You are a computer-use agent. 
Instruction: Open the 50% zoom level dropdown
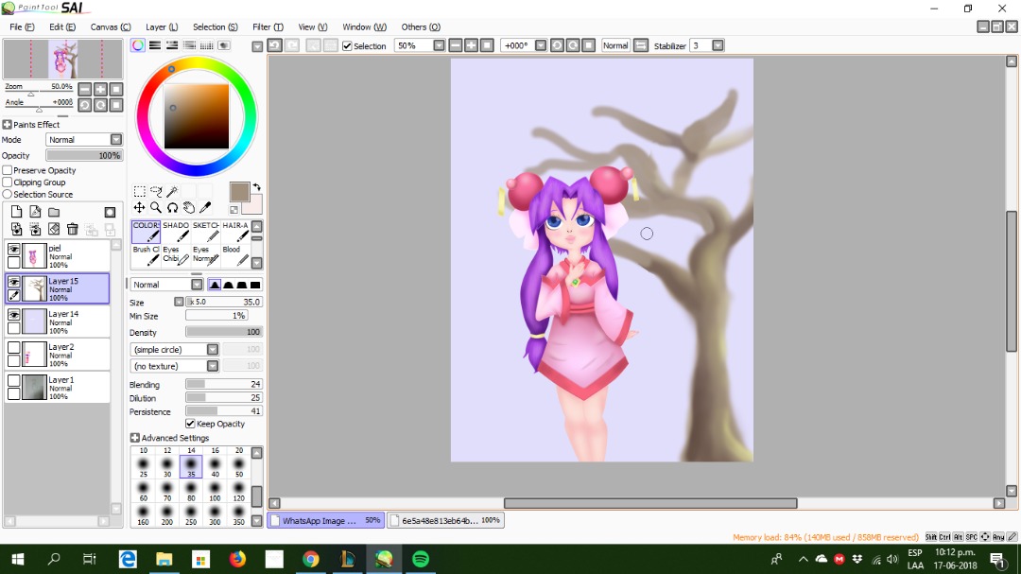pyautogui.click(x=439, y=45)
